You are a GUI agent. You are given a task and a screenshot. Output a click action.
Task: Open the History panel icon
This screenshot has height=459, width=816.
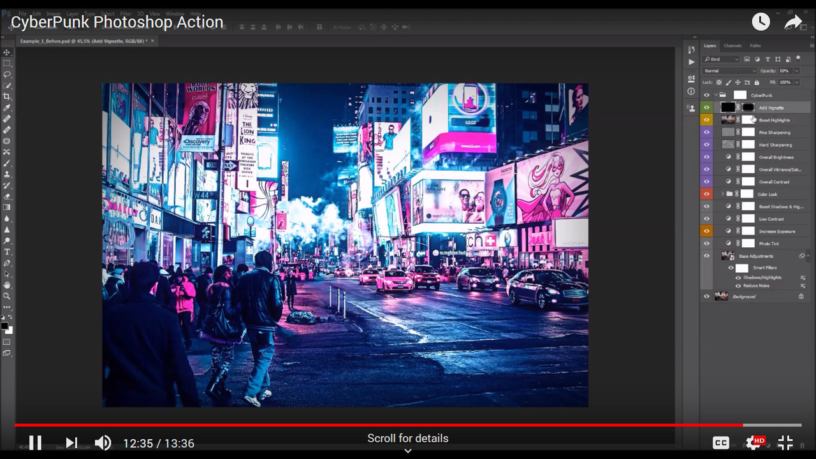pos(692,50)
